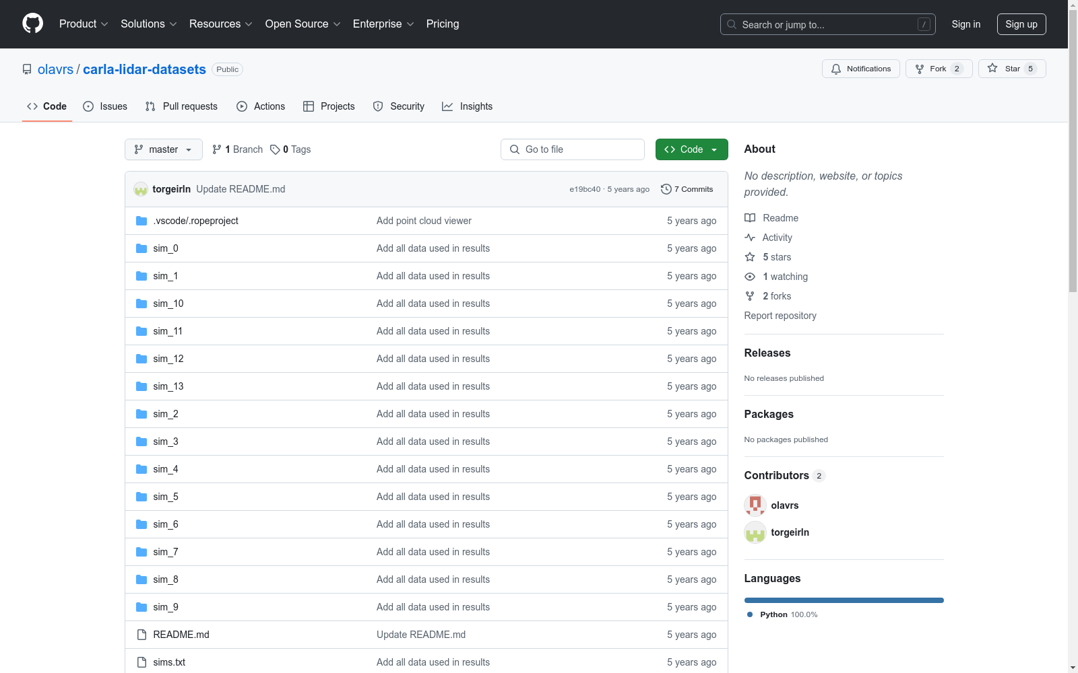Click the Sign up button
The height and width of the screenshot is (673, 1078).
point(1021,24)
